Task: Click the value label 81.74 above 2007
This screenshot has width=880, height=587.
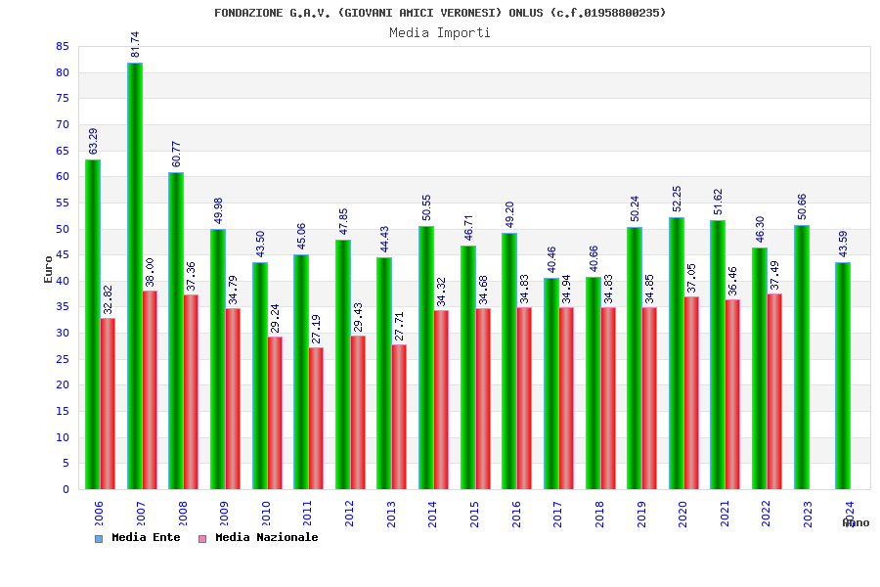Action: (135, 44)
